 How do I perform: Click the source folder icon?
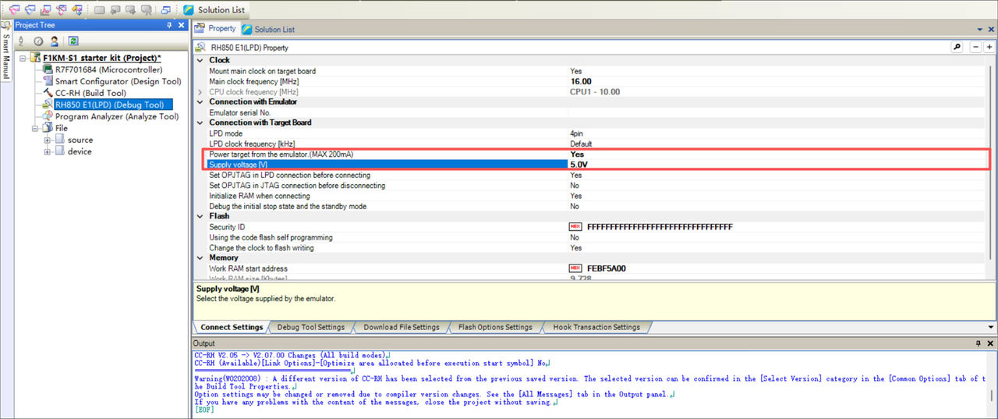[59, 140]
